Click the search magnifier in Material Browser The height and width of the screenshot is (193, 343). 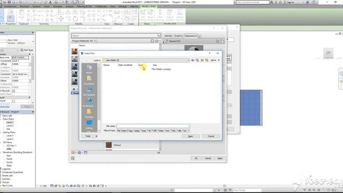click(158, 35)
